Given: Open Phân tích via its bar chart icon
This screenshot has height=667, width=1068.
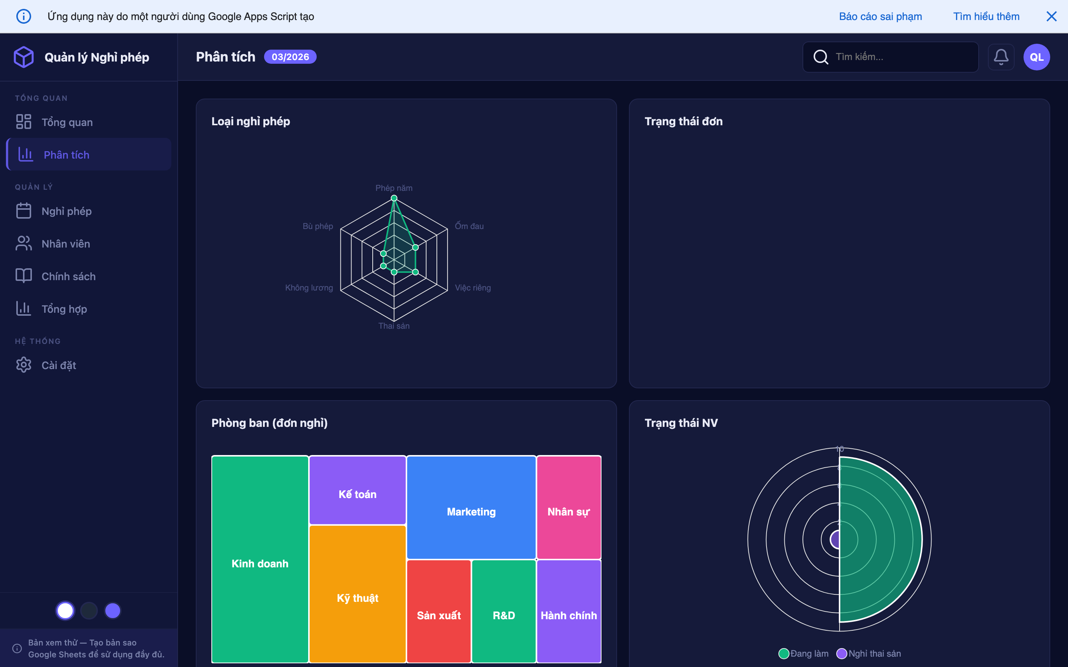Looking at the screenshot, I should coord(24,154).
